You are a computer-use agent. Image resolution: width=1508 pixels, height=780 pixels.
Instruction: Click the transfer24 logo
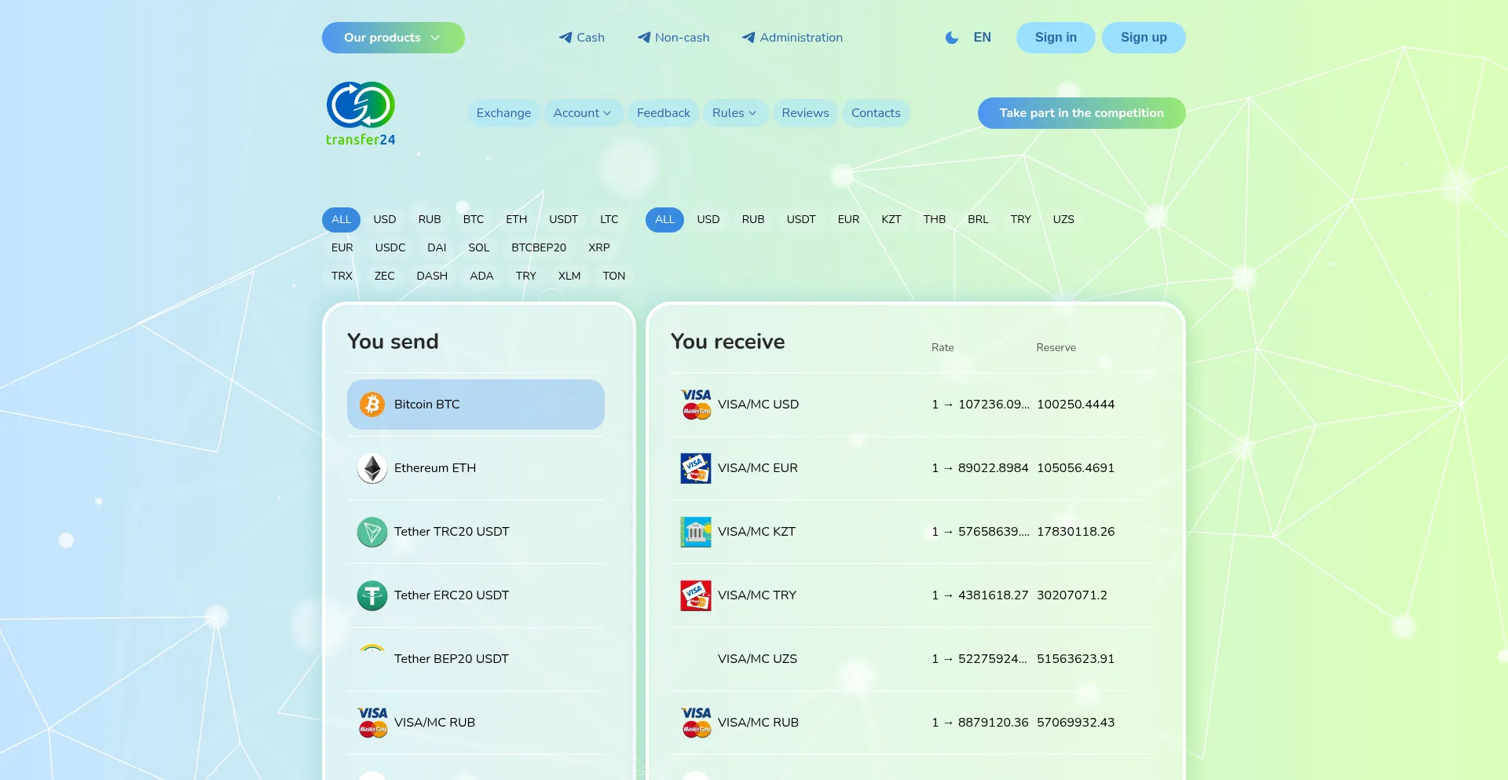(x=361, y=114)
